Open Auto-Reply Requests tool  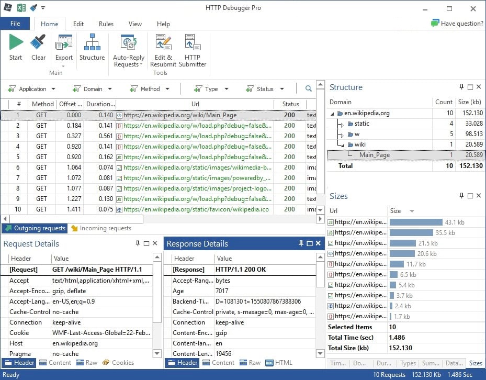click(x=129, y=51)
